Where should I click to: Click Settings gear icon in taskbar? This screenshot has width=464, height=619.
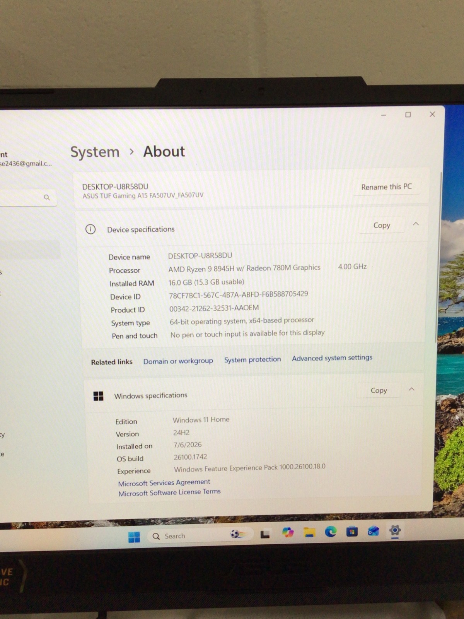point(395,530)
